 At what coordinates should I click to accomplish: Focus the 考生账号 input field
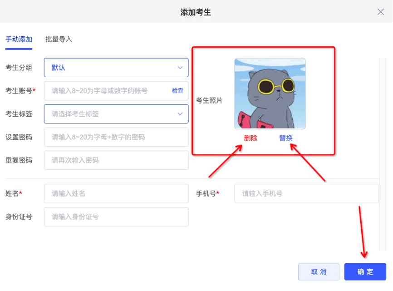(x=116, y=91)
